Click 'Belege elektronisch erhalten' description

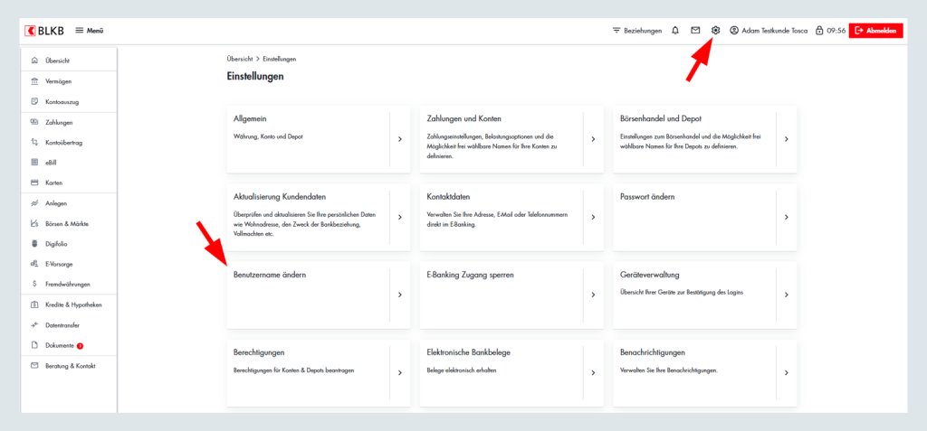point(461,370)
